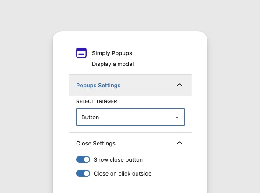Click the Popups Settings panel title
The height and width of the screenshot is (193, 260).
pyautogui.click(x=98, y=85)
